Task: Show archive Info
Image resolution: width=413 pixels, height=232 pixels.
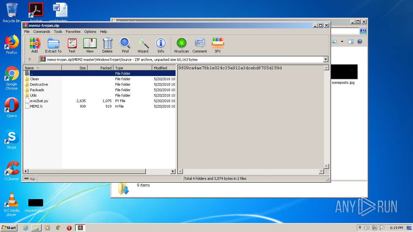Action: pyautogui.click(x=161, y=45)
